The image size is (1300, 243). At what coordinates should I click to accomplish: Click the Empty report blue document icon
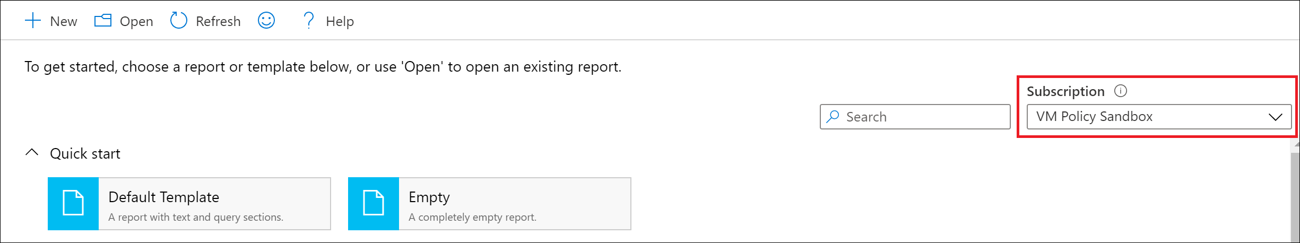(x=374, y=203)
